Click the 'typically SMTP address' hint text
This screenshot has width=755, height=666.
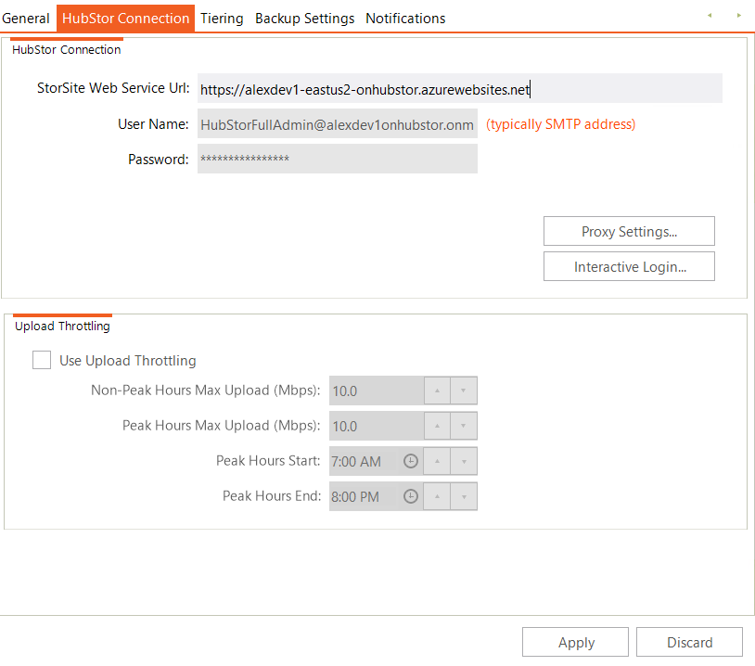click(x=560, y=124)
